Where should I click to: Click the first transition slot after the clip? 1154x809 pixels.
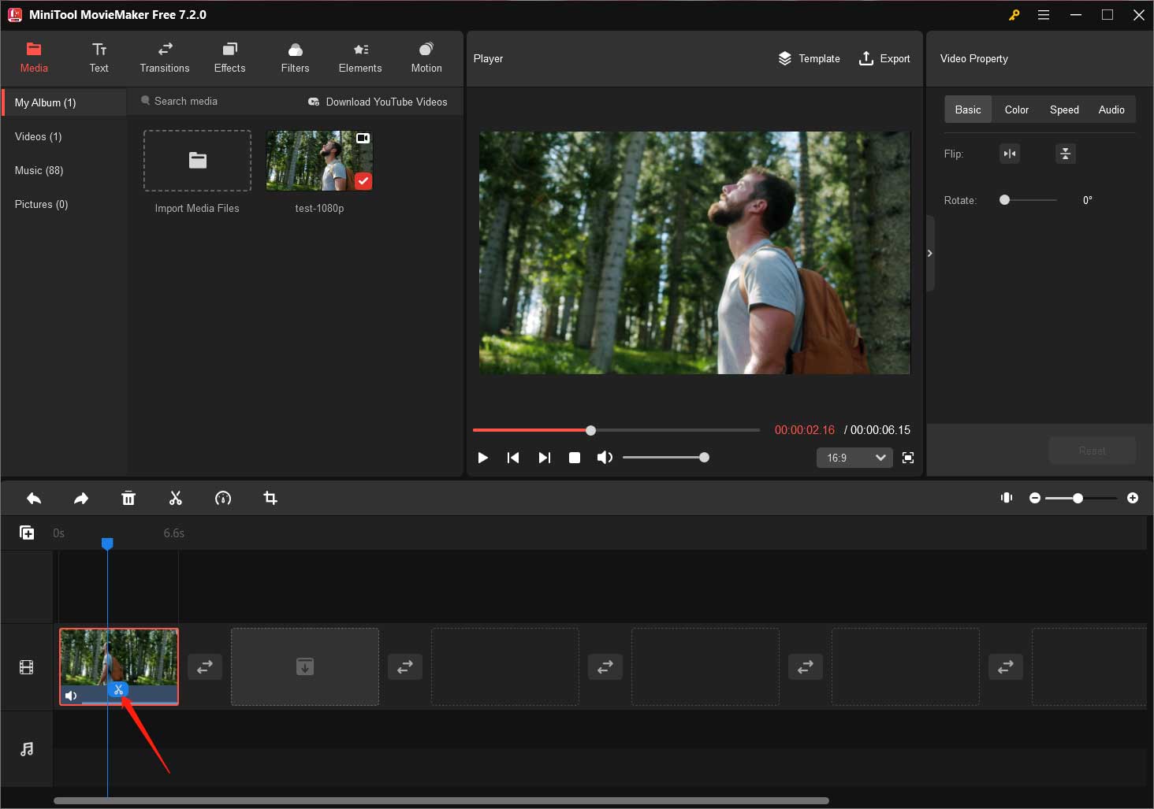tap(205, 667)
